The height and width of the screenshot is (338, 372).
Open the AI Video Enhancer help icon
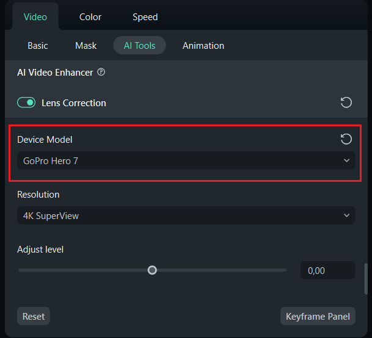tap(101, 72)
